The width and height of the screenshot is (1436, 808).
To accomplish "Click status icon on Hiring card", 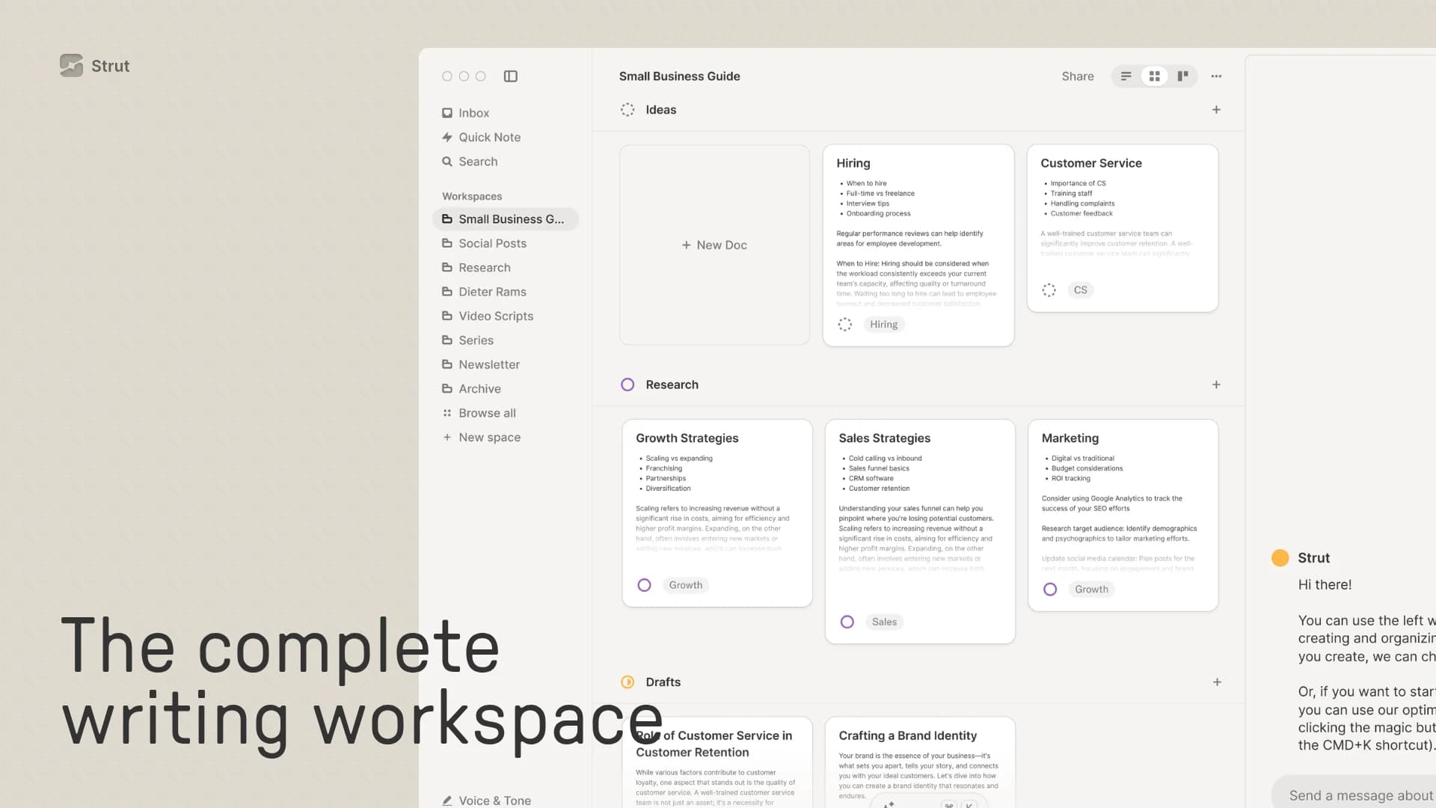I will coord(845,325).
